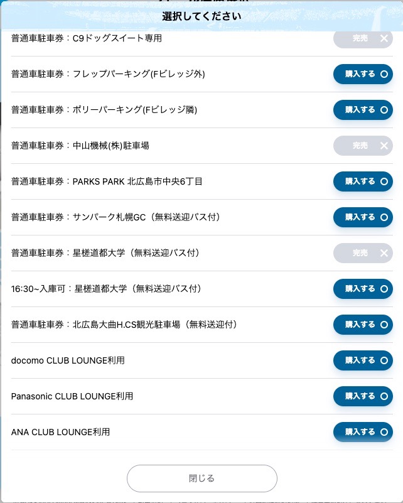The width and height of the screenshot is (403, 503).
Task: Click circle icon in ANA CLUB LOUNGE button
Action: [384, 432]
